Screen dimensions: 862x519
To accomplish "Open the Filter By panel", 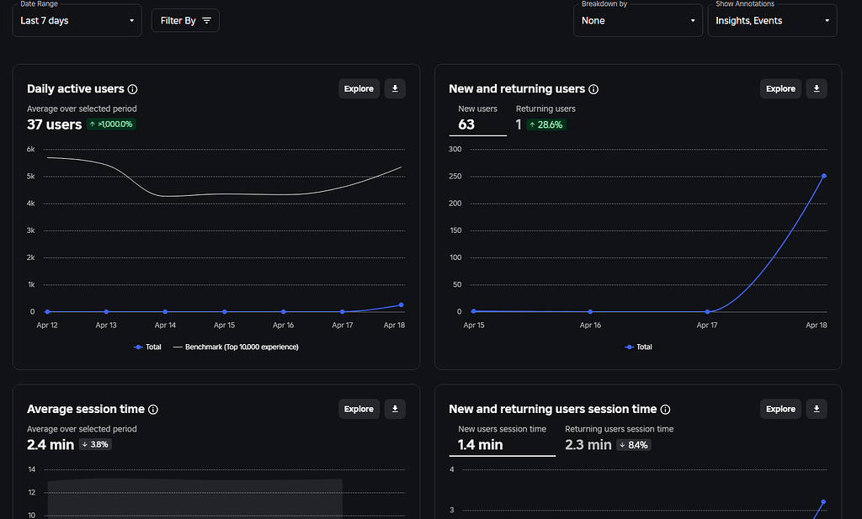I will 185,20.
